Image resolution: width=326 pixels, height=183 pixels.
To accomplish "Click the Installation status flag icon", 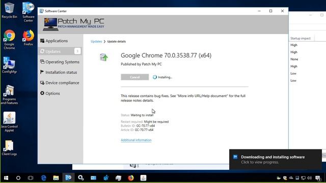I will tap(42, 72).
